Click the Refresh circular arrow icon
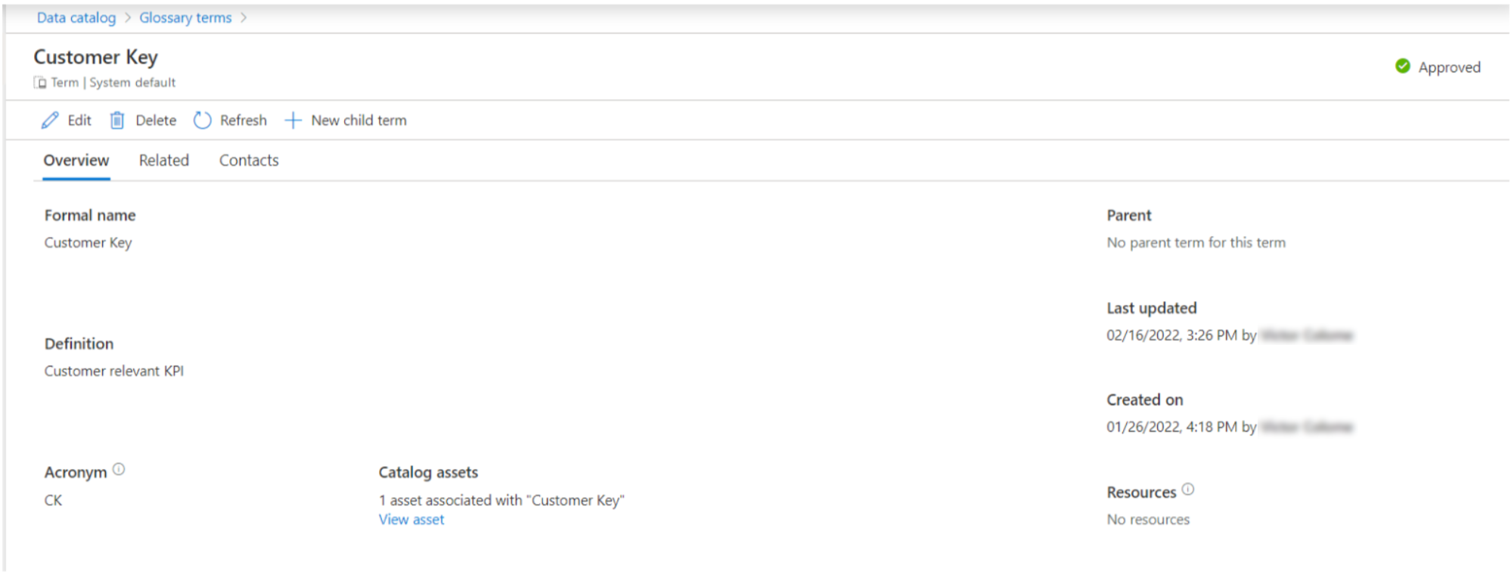Viewport: 1511px width, 578px height. pyautogui.click(x=202, y=120)
